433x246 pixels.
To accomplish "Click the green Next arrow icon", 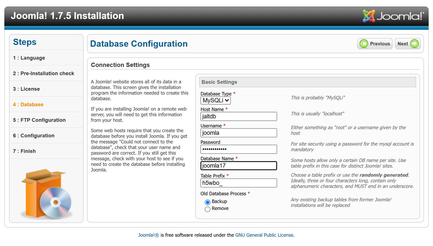I will [414, 44].
